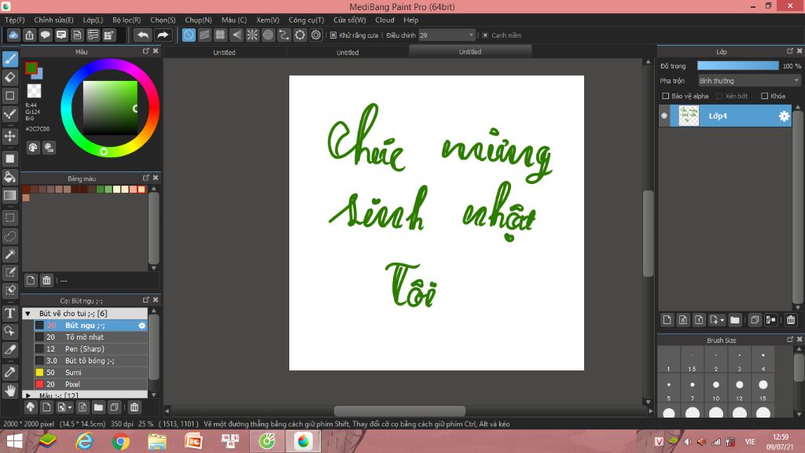
Task: Open snap settings gear in top toolbar
Action: click(x=316, y=35)
